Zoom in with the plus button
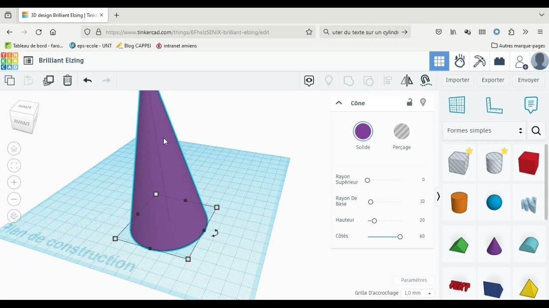The image size is (549, 308). point(14,182)
